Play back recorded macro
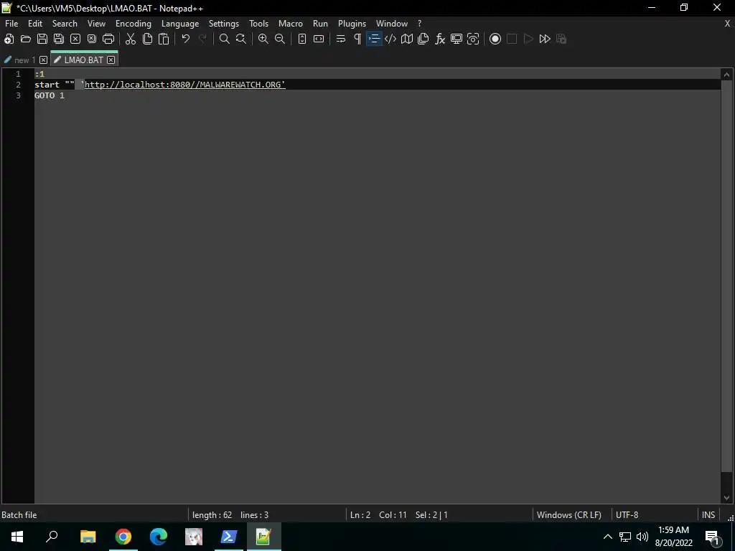 [528, 39]
